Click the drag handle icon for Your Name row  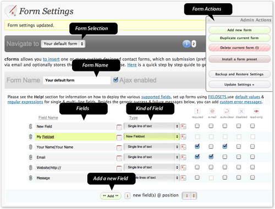pyautogui.click(x=31, y=147)
